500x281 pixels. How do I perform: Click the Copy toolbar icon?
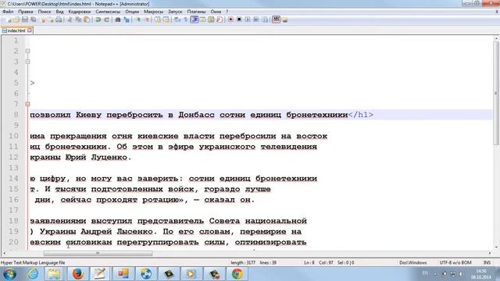(x=78, y=20)
